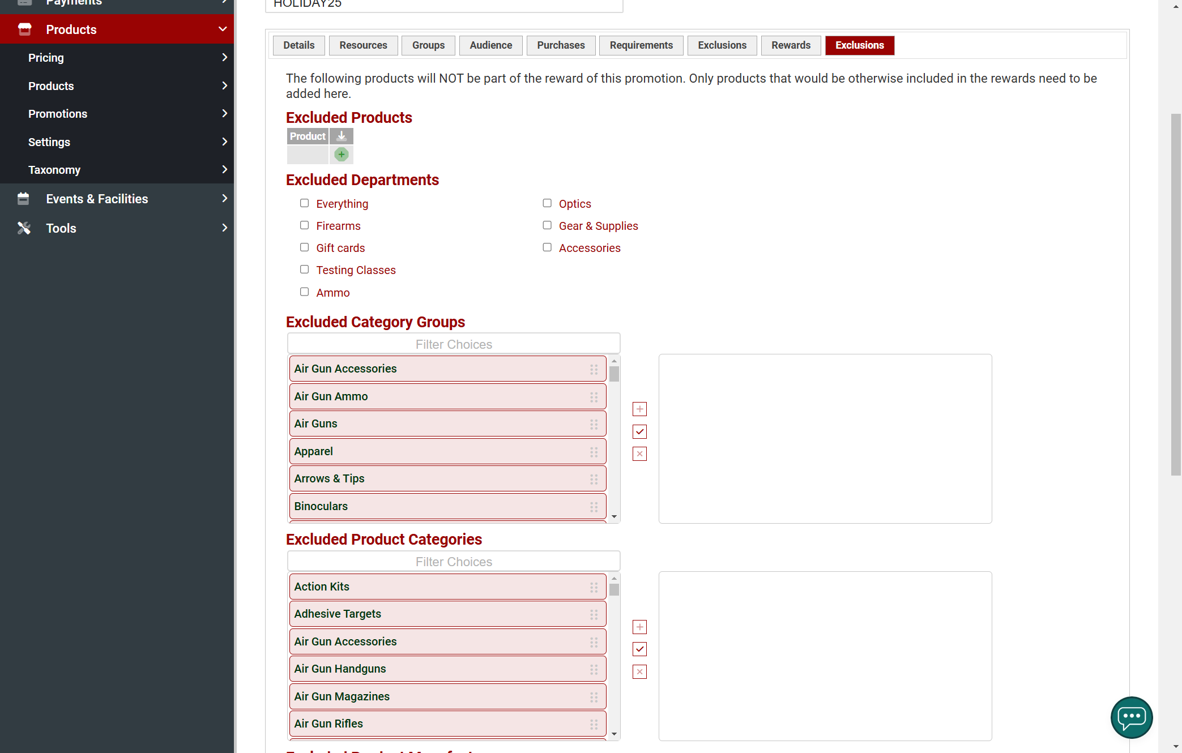Click the plus icon beside Excluded Product Categories list
The image size is (1182, 753).
pyautogui.click(x=639, y=627)
